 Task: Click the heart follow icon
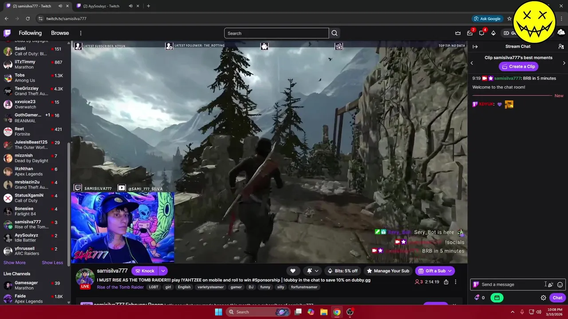point(293,271)
